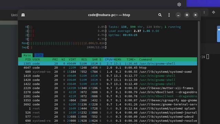This screenshot has width=220, height=124.
Task: Sort by the PRI column header
Action: pyautogui.click(x=55, y=60)
